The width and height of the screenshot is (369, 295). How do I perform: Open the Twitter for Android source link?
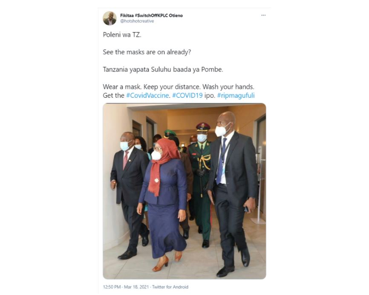point(170,287)
